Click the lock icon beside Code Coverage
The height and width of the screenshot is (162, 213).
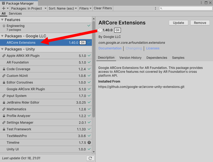click(4, 69)
